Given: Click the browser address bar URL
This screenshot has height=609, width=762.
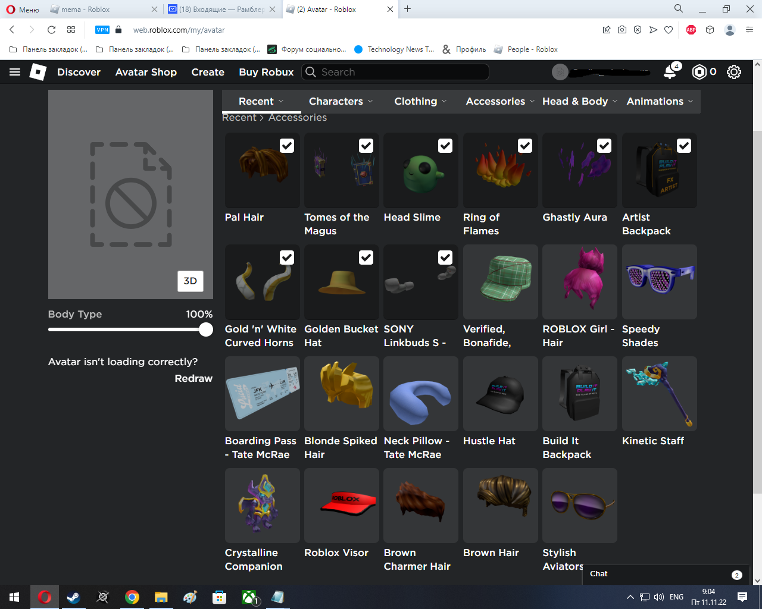Looking at the screenshot, I should click(x=179, y=30).
